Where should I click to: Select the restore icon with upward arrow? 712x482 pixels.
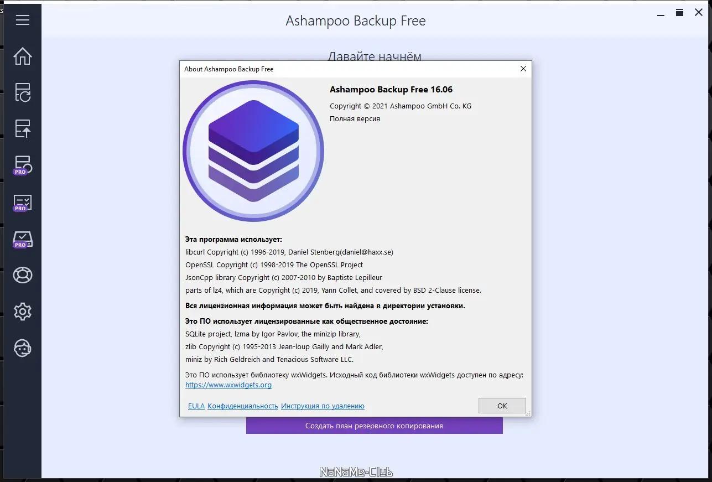[x=23, y=128]
